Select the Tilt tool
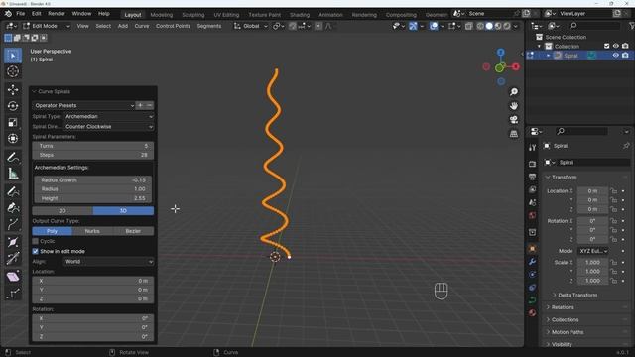 pyautogui.click(x=13, y=258)
